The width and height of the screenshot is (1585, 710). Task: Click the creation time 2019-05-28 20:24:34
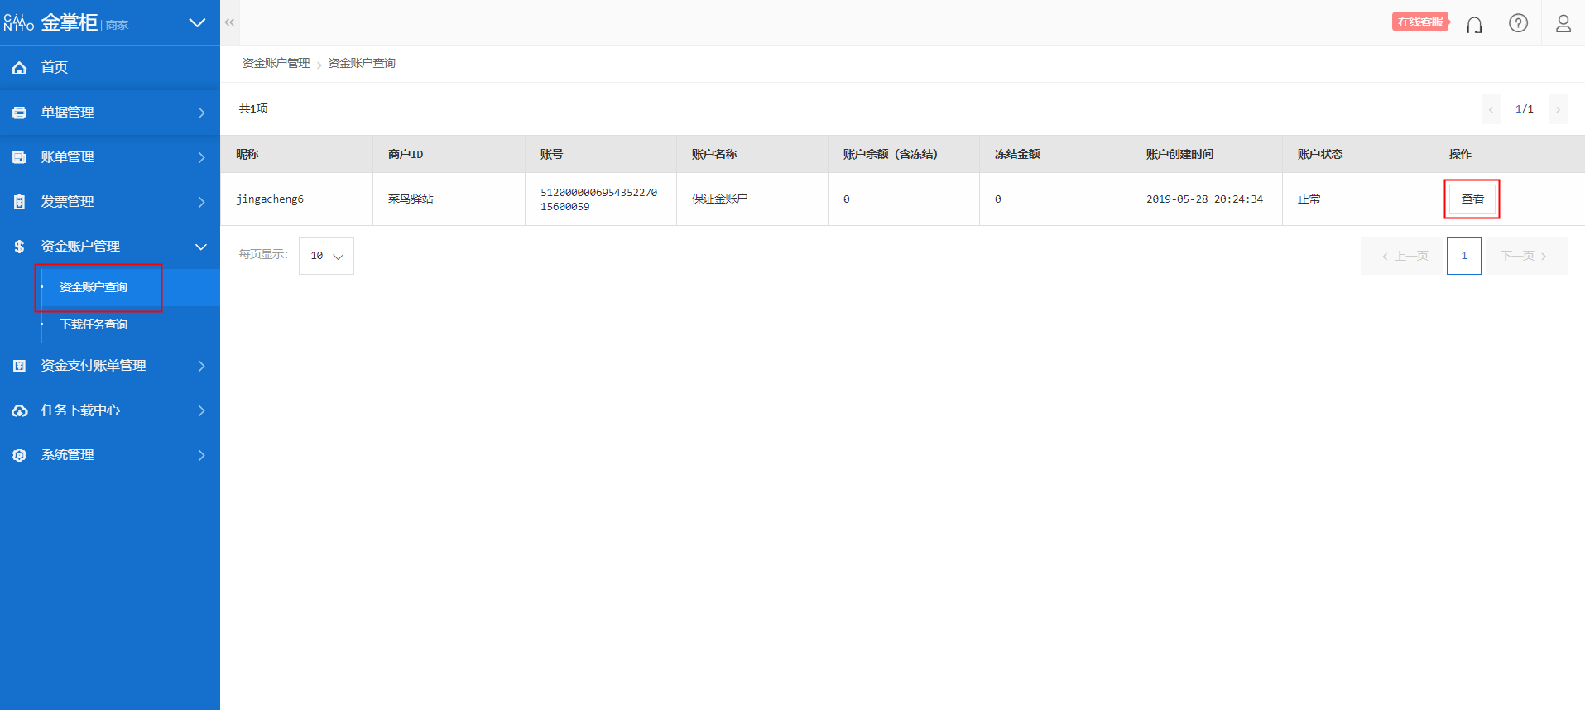(x=1204, y=199)
